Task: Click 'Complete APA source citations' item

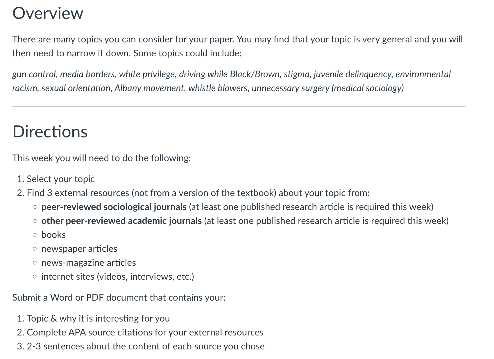Action: coord(145,332)
